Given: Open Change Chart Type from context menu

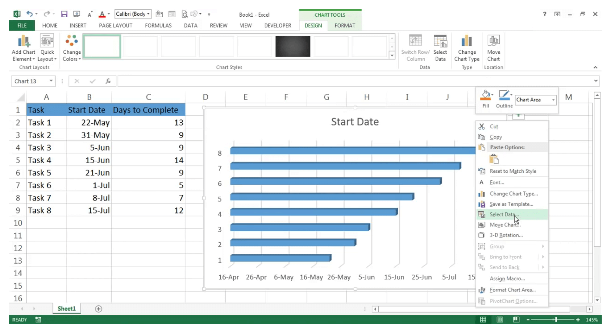Looking at the screenshot, I should pos(513,193).
